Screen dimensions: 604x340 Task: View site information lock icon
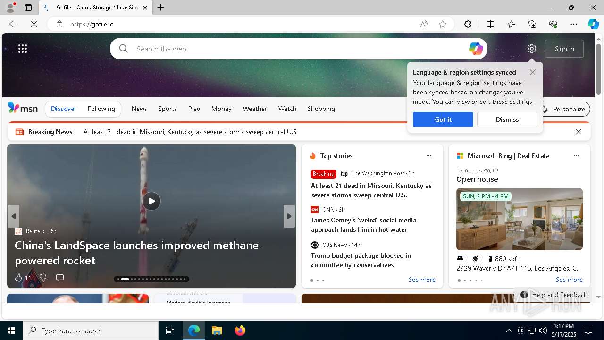pos(59,24)
